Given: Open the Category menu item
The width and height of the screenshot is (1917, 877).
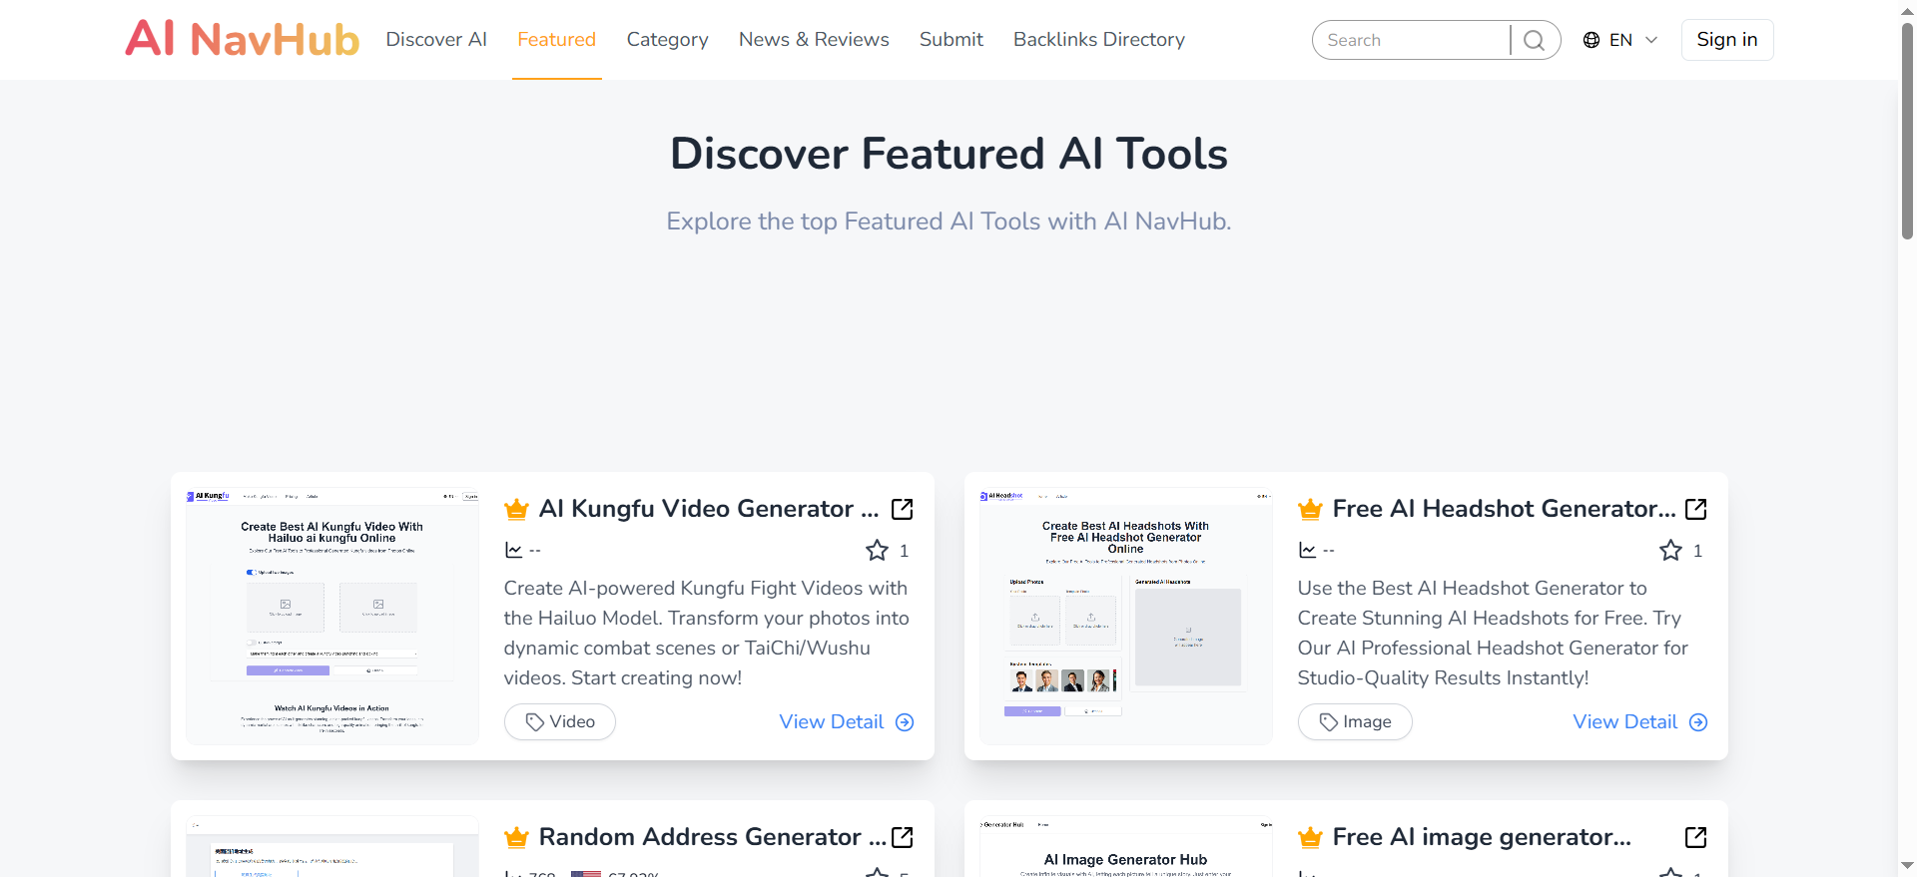Looking at the screenshot, I should (x=667, y=40).
